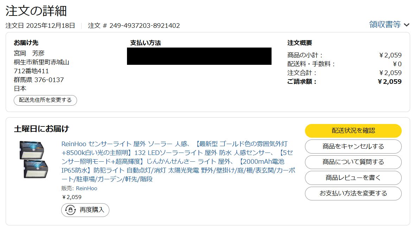
Task: Click 配送先住所を変更する button
Action: (x=45, y=100)
